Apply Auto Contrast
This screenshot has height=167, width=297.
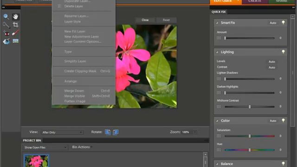click(272, 67)
